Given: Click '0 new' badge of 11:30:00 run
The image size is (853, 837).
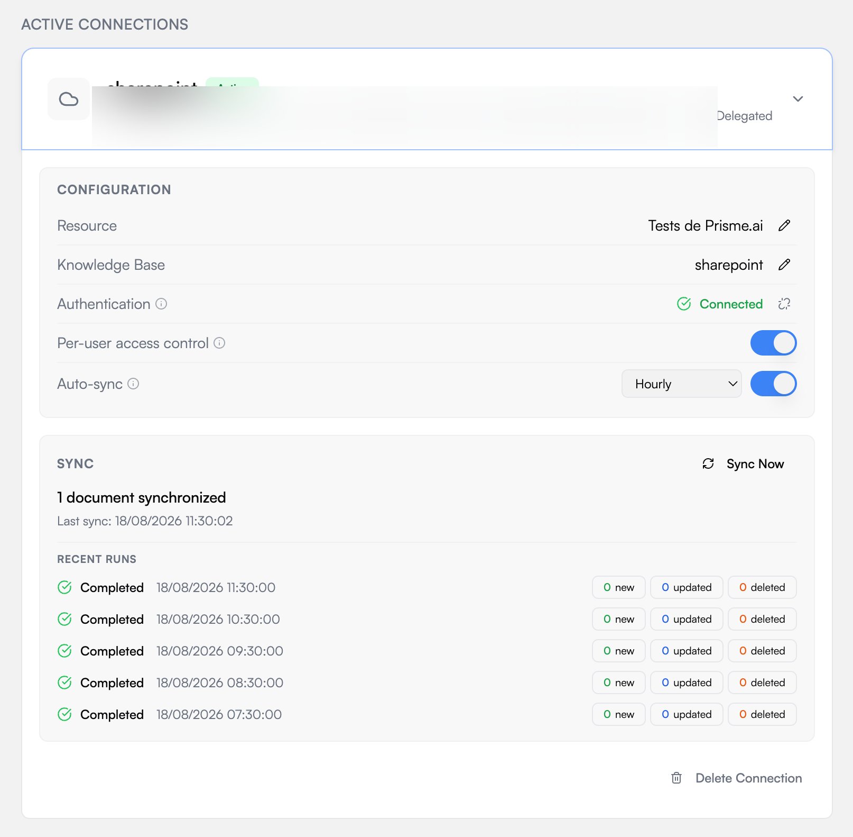Looking at the screenshot, I should tap(618, 587).
